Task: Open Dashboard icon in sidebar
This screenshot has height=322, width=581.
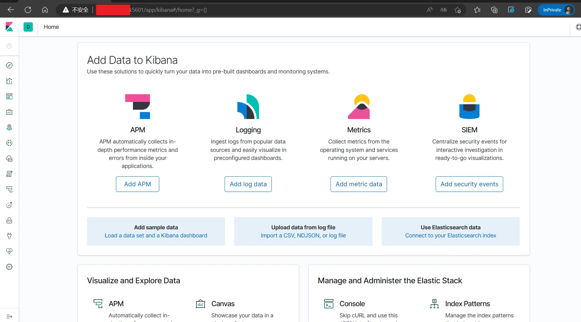Action: (9, 96)
